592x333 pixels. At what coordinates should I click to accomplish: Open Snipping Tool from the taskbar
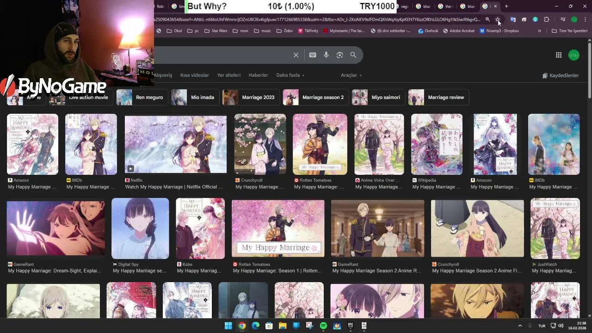(309, 326)
